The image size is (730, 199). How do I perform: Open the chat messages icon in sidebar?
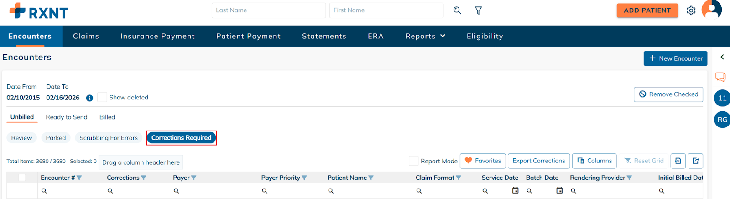pyautogui.click(x=720, y=77)
